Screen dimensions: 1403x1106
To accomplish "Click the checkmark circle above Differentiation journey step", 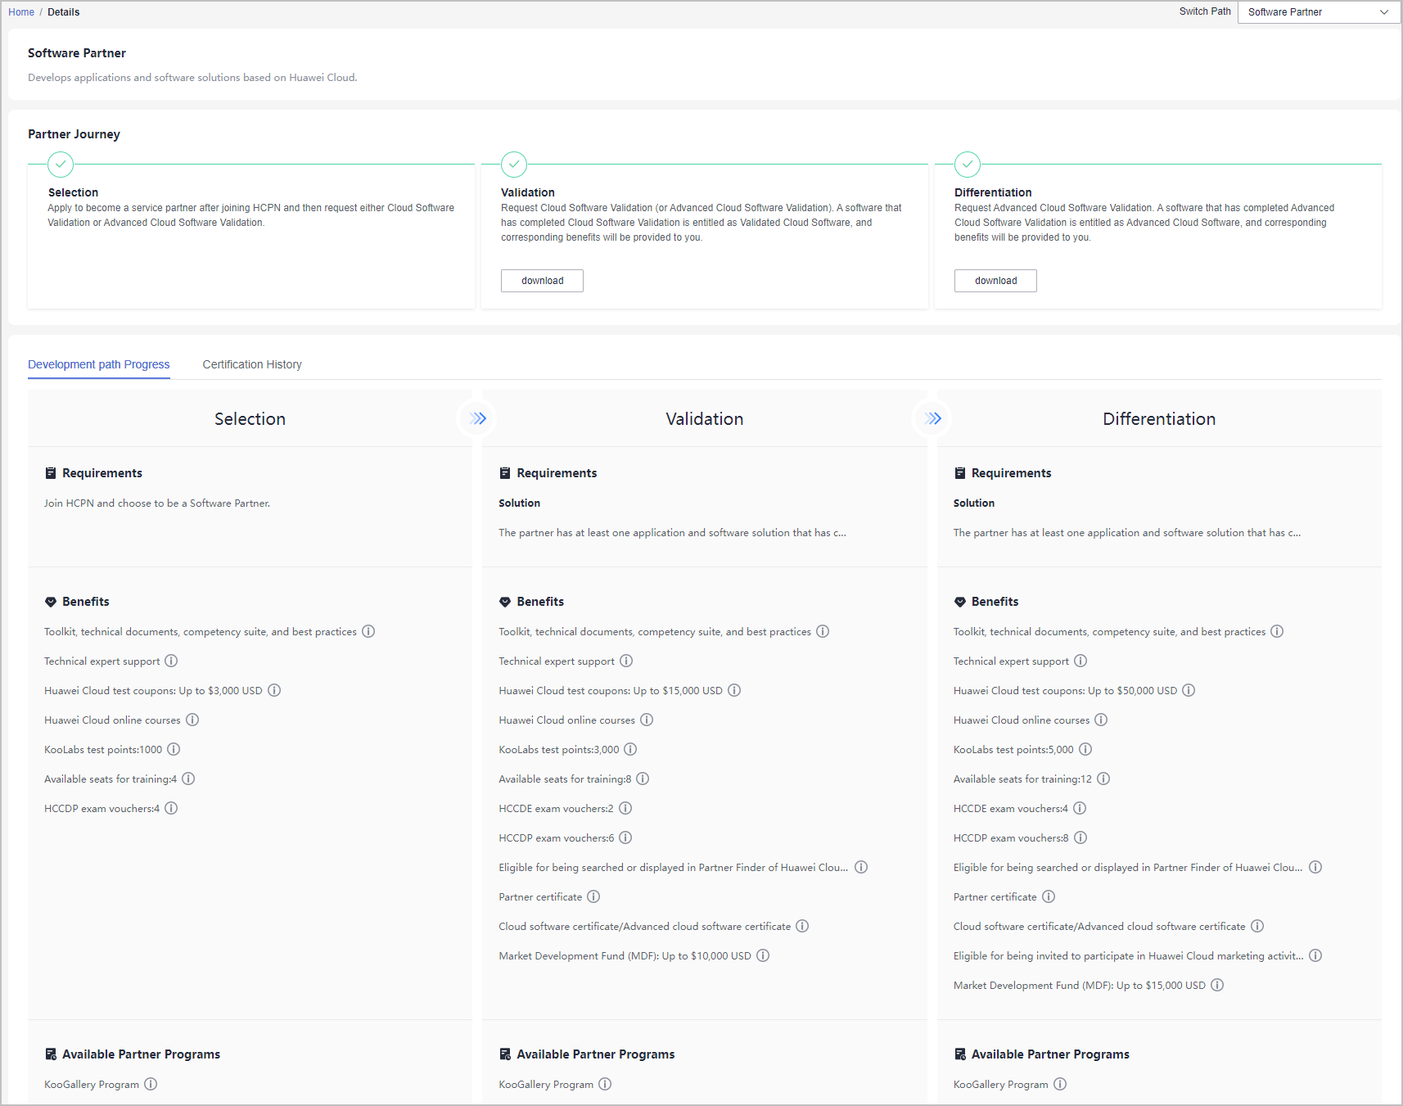I will pyautogui.click(x=968, y=165).
